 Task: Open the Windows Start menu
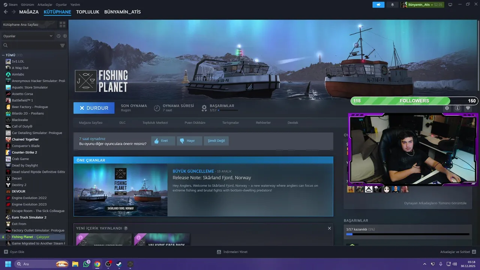[x=8, y=264]
